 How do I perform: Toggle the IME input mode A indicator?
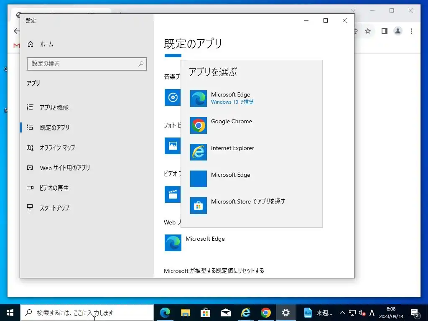pyautogui.click(x=372, y=313)
